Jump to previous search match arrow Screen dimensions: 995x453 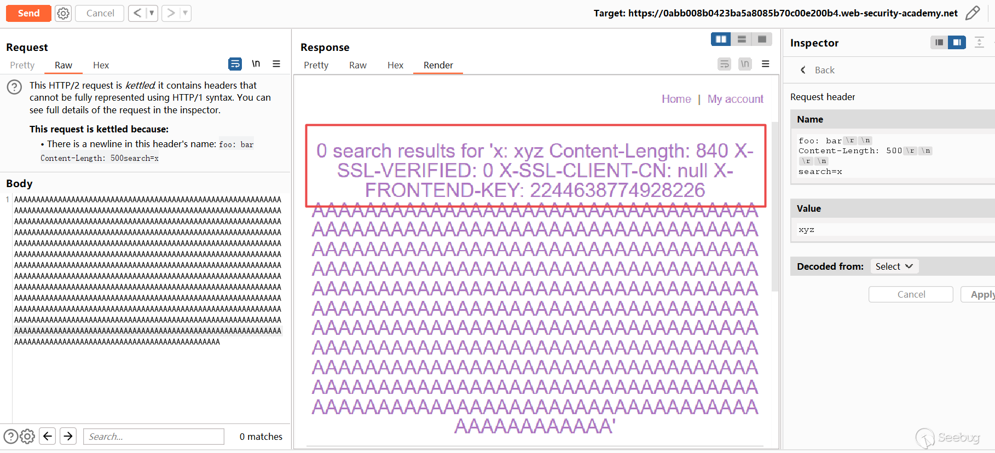pyautogui.click(x=48, y=436)
